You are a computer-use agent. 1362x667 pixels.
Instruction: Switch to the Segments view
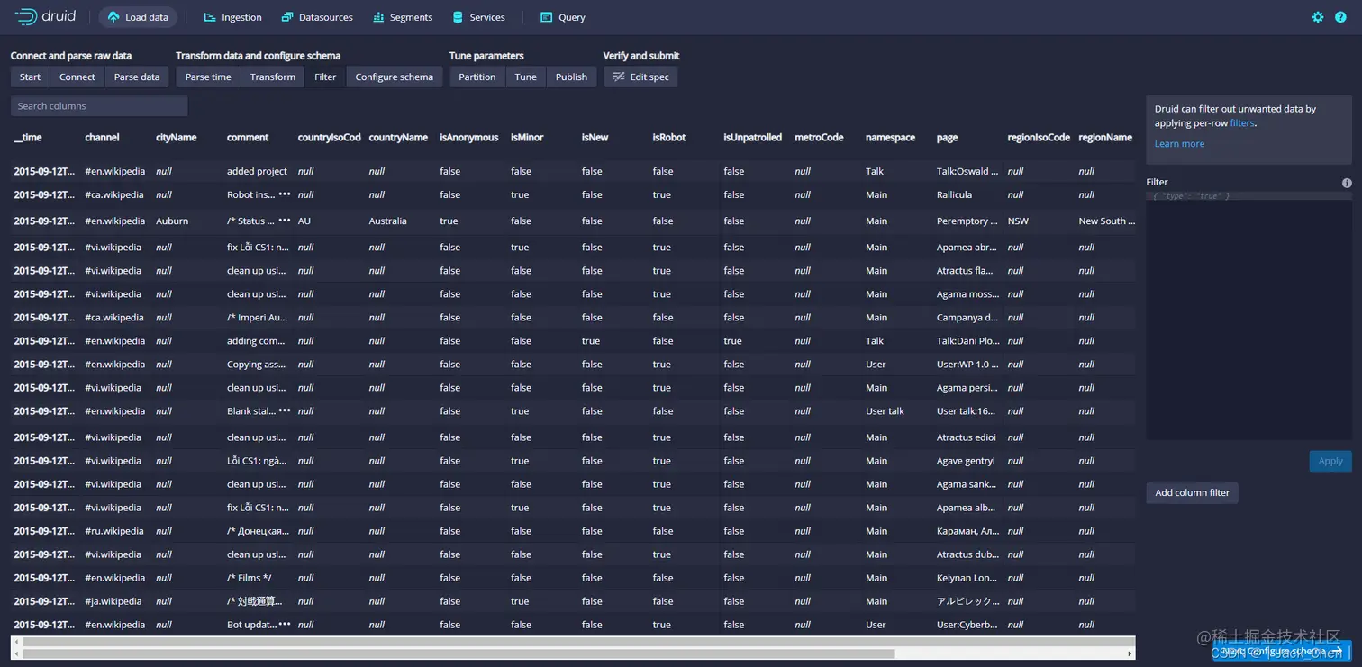click(x=403, y=17)
